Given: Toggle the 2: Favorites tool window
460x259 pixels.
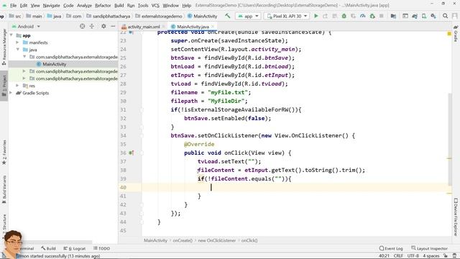Looking at the screenshot, I should coord(4,152).
